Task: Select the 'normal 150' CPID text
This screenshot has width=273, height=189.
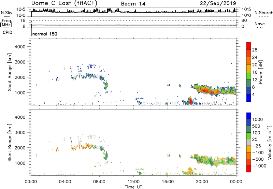Action: [45, 34]
